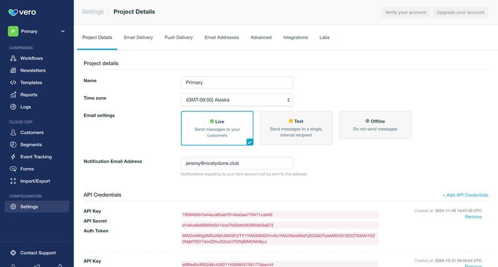The image size is (498, 267).
Task: Click the project Name input field
Action: coord(237,82)
